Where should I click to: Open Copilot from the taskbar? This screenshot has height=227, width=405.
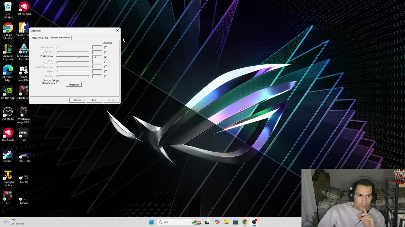(217, 222)
